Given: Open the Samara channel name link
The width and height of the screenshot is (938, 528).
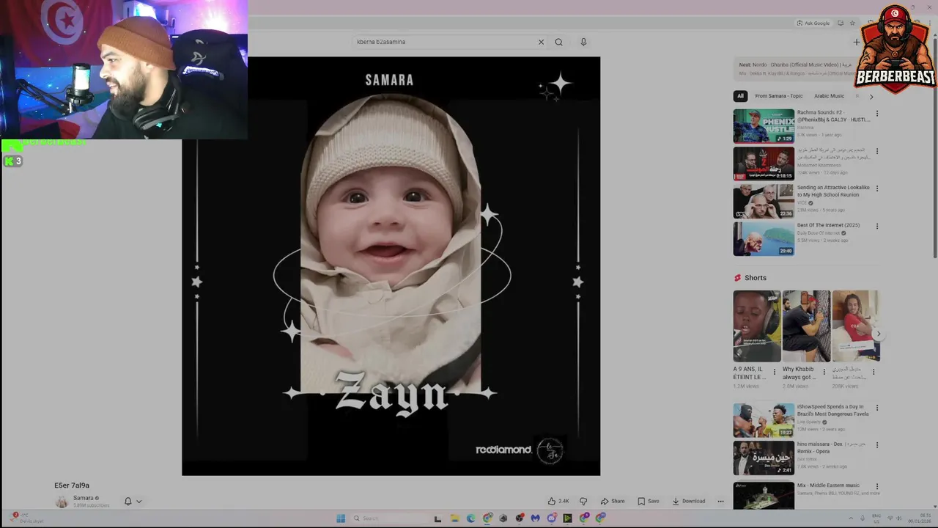Looking at the screenshot, I should 83,498.
